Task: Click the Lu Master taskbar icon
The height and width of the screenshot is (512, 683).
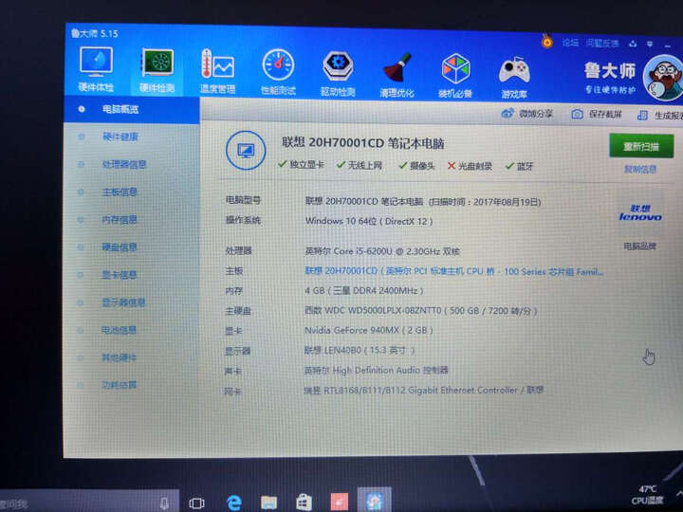Action: tap(374, 500)
